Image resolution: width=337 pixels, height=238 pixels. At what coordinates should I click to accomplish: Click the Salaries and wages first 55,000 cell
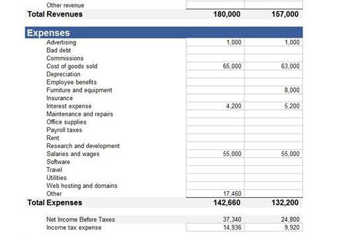[x=215, y=154]
